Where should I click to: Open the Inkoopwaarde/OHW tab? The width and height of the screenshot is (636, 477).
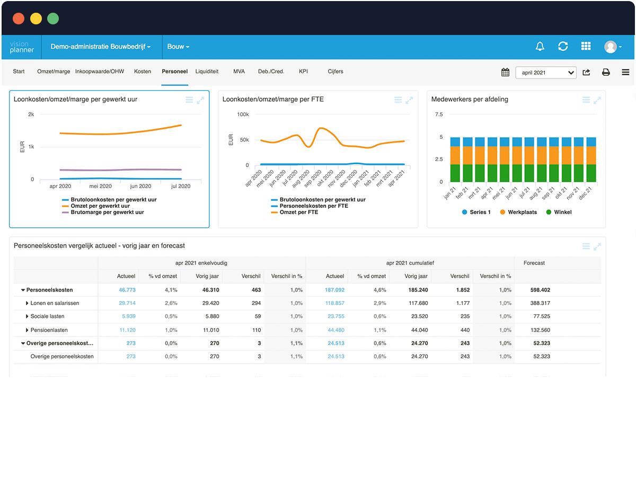(100, 71)
